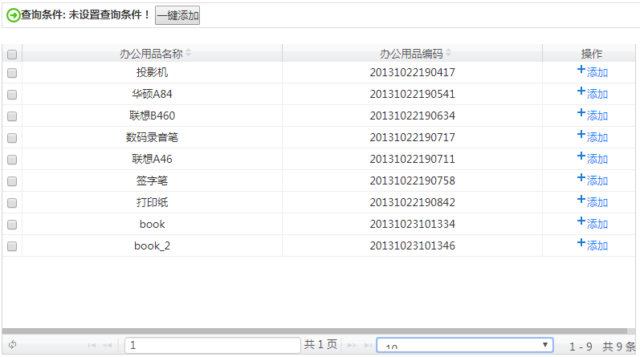Click the 一键添加 button
This screenshot has width=640, height=357.
(x=177, y=15)
